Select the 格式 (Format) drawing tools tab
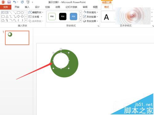This screenshot has height=115, width=154. [x=107, y=7]
